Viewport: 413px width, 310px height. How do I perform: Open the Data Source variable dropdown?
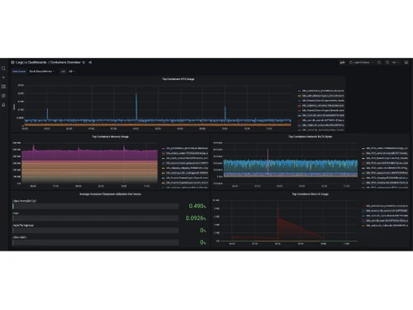click(x=42, y=71)
